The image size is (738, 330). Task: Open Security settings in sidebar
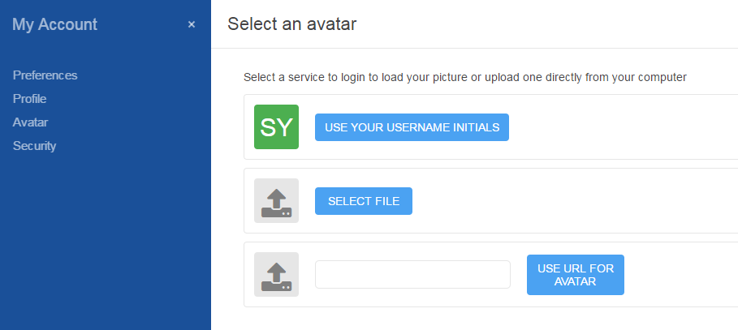(34, 146)
